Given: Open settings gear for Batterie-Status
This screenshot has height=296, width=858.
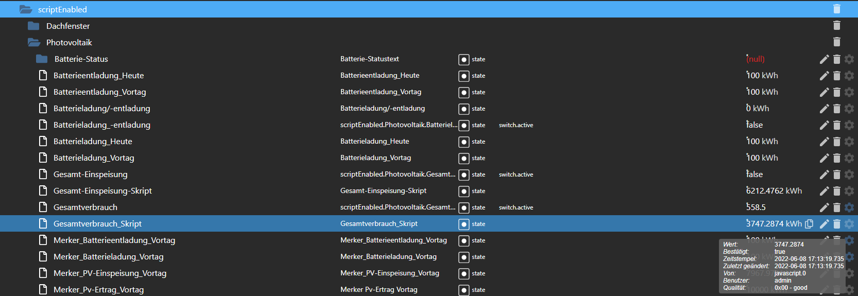Looking at the screenshot, I should point(849,59).
